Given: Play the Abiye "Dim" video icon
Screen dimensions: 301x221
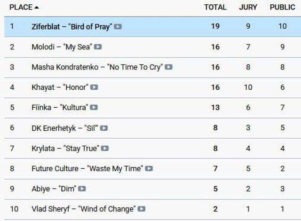Looking at the screenshot, I should [x=82, y=189].
